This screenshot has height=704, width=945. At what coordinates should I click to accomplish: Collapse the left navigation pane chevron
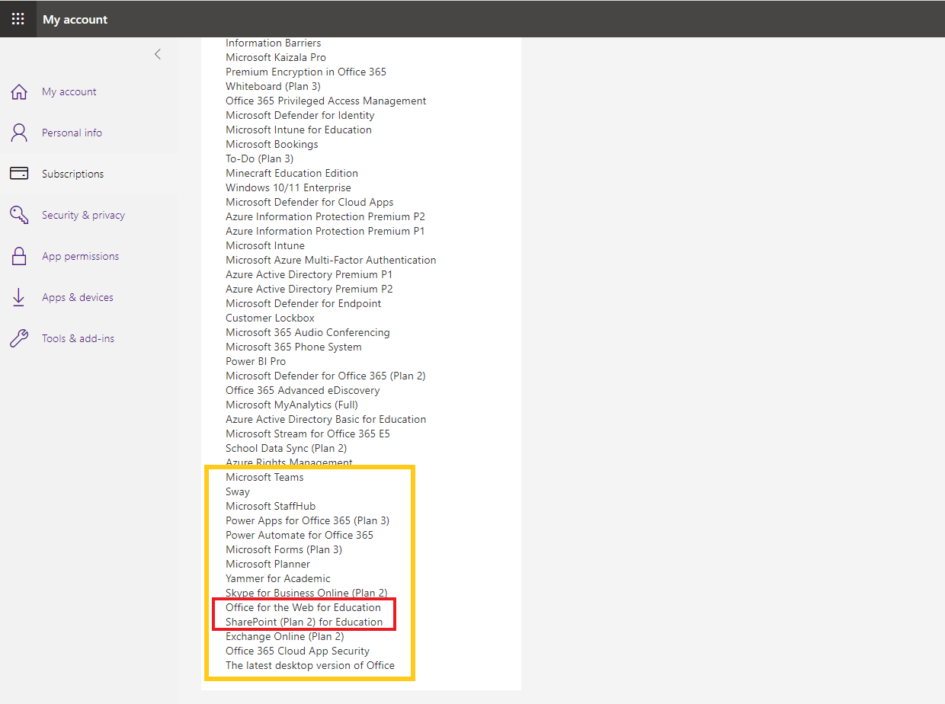click(x=158, y=54)
